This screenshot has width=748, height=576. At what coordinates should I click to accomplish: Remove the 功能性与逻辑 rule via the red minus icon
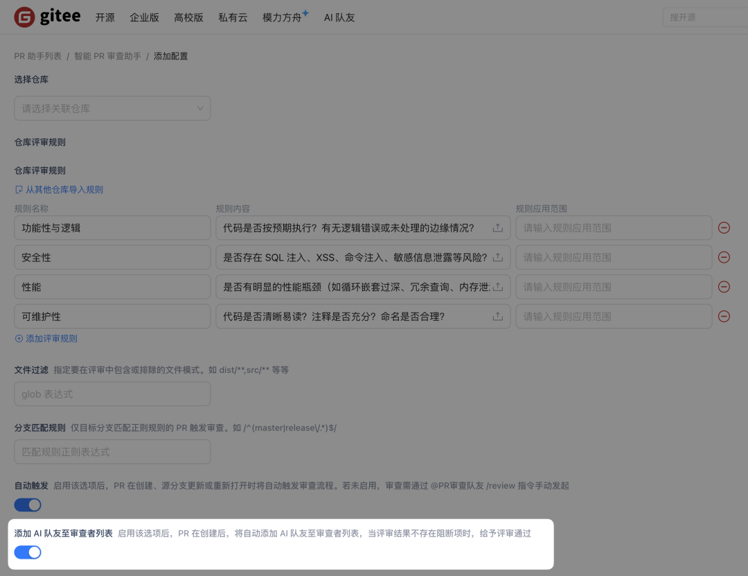724,227
